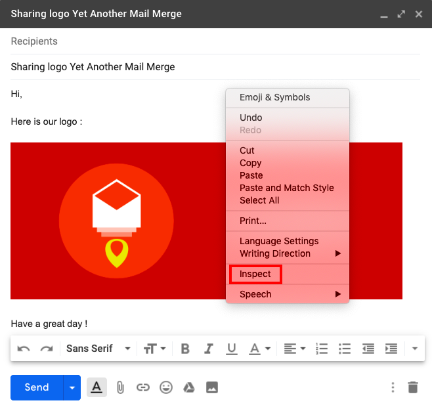Toggle formatting options with the underlined A button
432x409 pixels.
97,387
